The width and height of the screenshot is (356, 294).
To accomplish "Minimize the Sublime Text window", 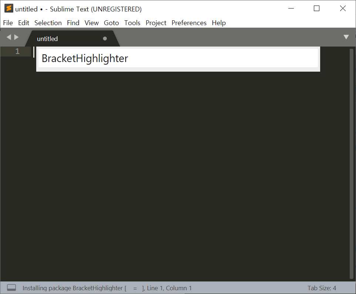I will coord(291,8).
